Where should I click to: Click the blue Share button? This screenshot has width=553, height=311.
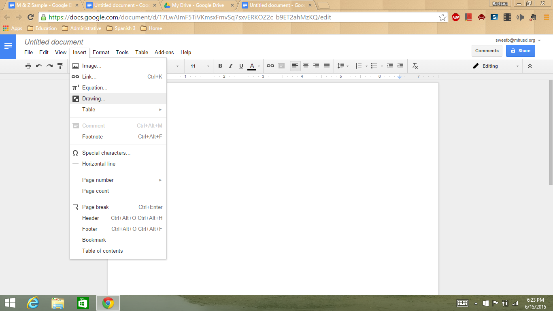pos(521,51)
